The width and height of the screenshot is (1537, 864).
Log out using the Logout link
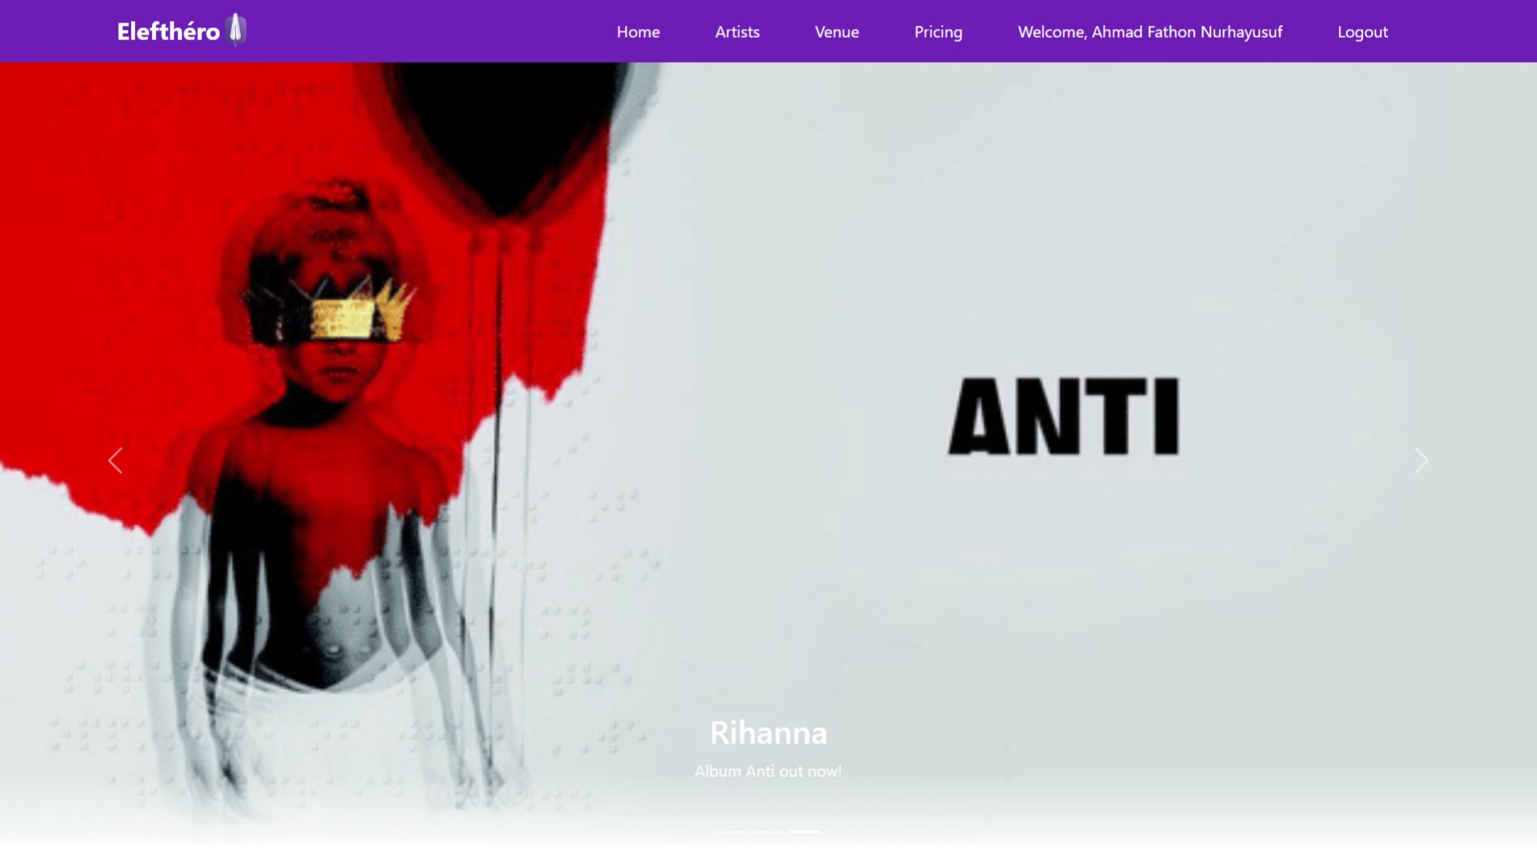pos(1362,32)
